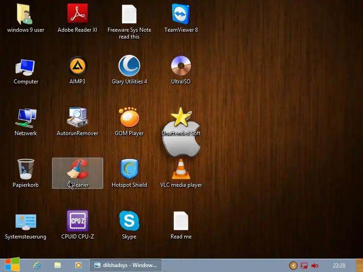Open the Netzwerk desktop icon
This screenshot has width=363, height=272.
click(x=25, y=118)
